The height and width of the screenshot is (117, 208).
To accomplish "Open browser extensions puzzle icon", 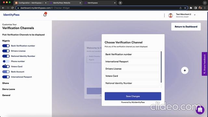I will (x=191, y=8).
